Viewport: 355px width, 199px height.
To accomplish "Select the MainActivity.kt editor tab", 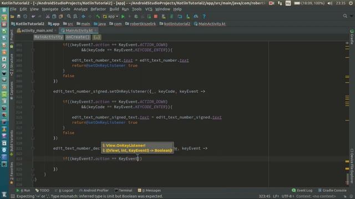I will point(79,30).
